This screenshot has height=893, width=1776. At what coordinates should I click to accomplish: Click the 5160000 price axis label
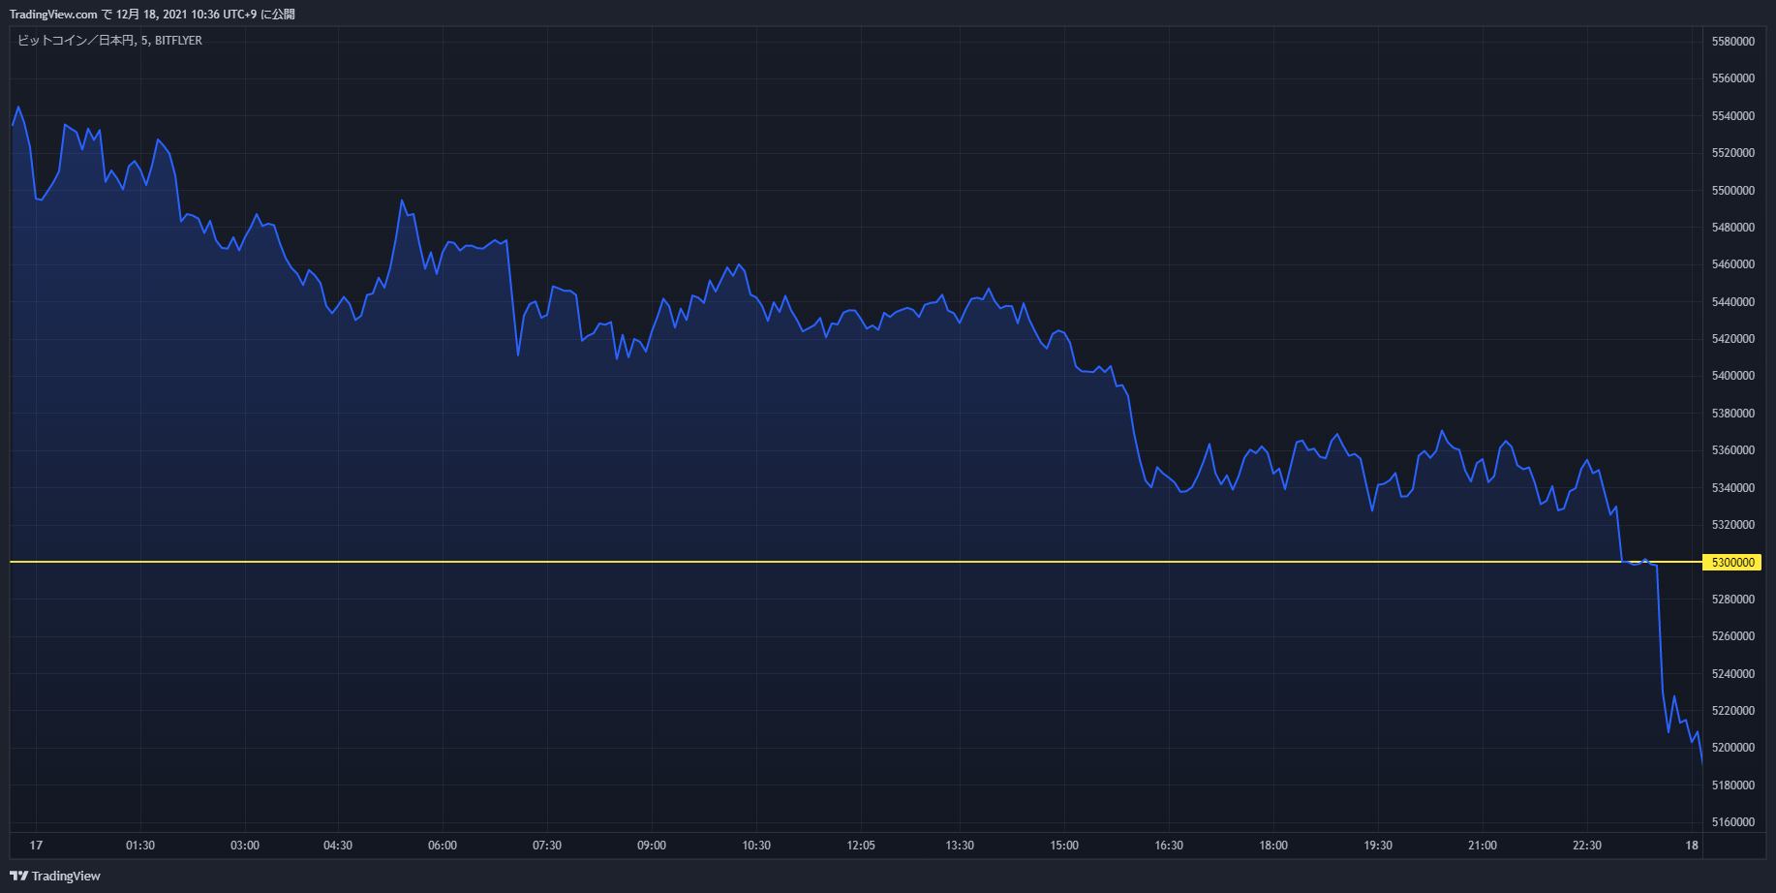[1733, 822]
